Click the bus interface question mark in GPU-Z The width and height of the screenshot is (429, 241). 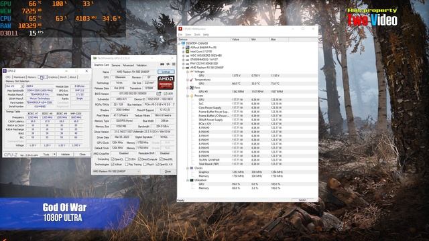pyautogui.click(x=174, y=104)
